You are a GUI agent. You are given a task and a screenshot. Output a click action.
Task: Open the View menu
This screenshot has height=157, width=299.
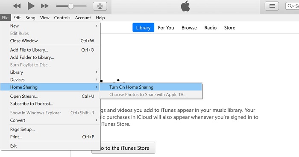44,18
